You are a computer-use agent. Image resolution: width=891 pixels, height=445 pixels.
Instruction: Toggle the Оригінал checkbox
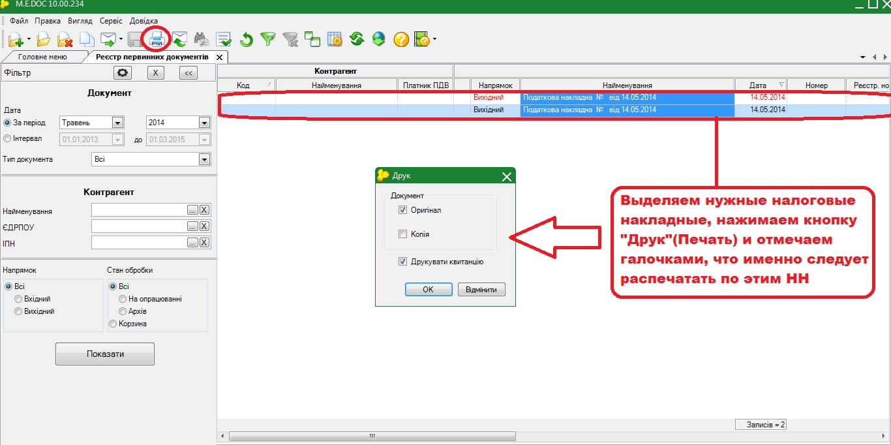(x=402, y=210)
